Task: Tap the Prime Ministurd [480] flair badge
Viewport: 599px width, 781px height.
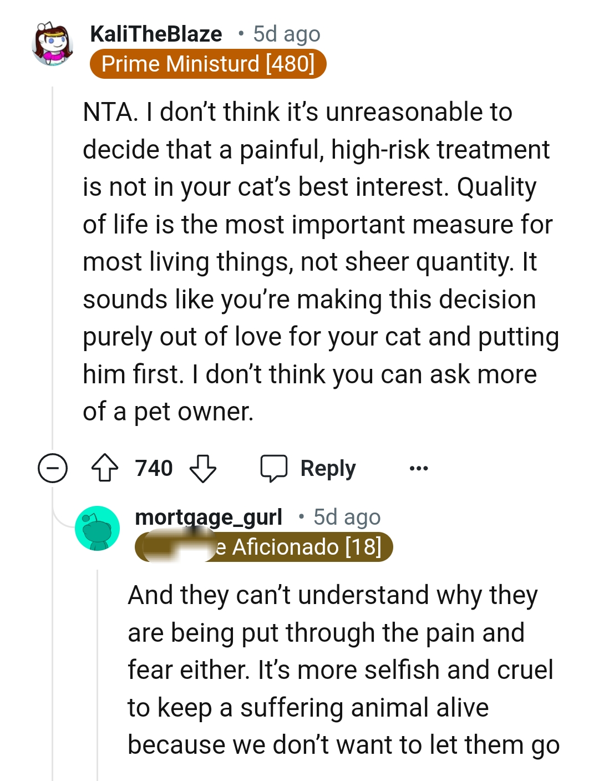Action: [208, 64]
